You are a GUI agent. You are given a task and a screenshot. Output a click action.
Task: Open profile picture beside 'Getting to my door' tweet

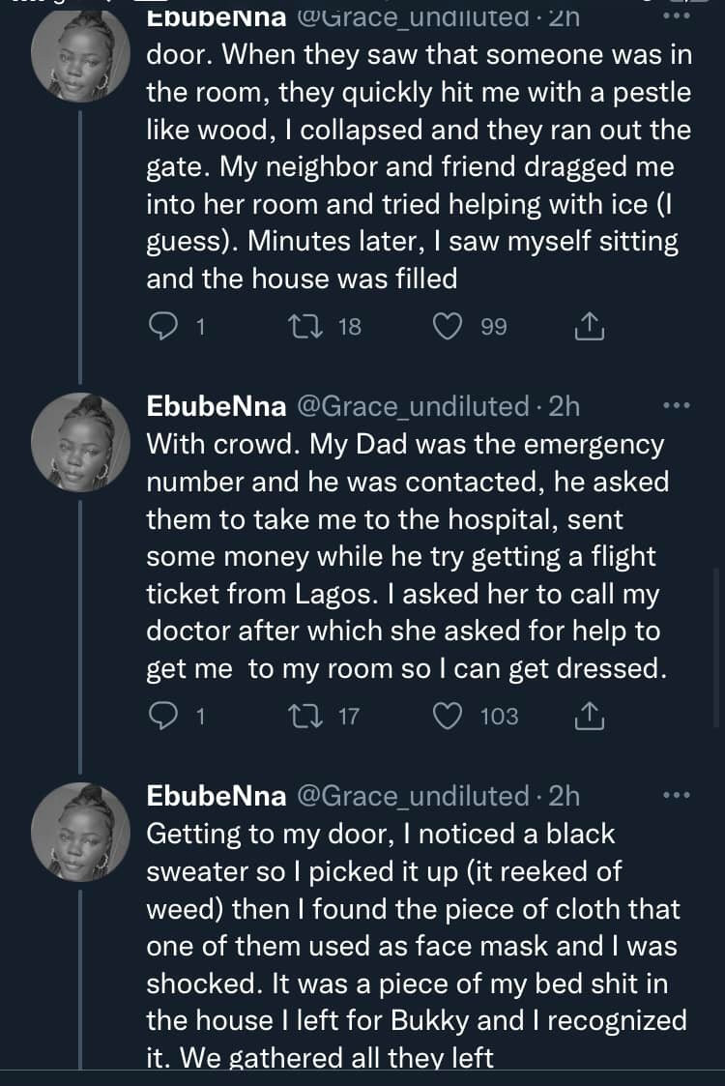pos(80,833)
